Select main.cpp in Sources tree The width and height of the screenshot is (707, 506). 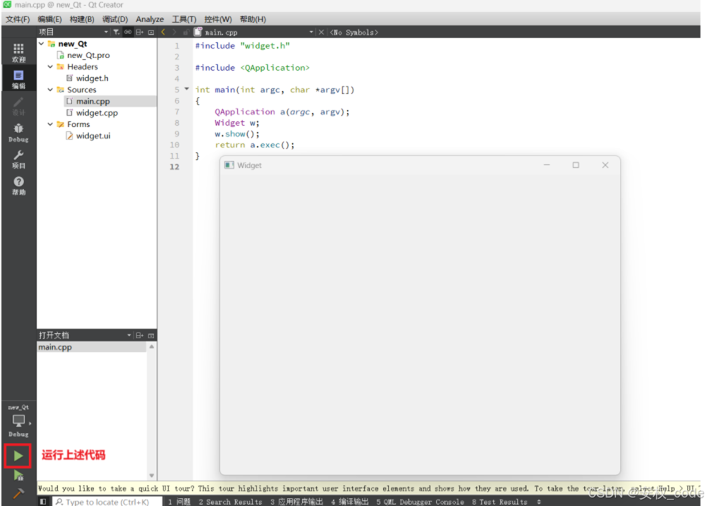point(92,101)
